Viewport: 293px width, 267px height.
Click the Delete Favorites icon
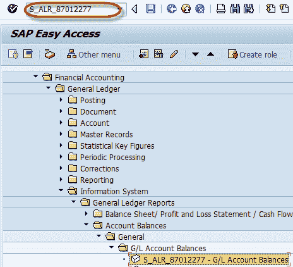[x=158, y=54]
